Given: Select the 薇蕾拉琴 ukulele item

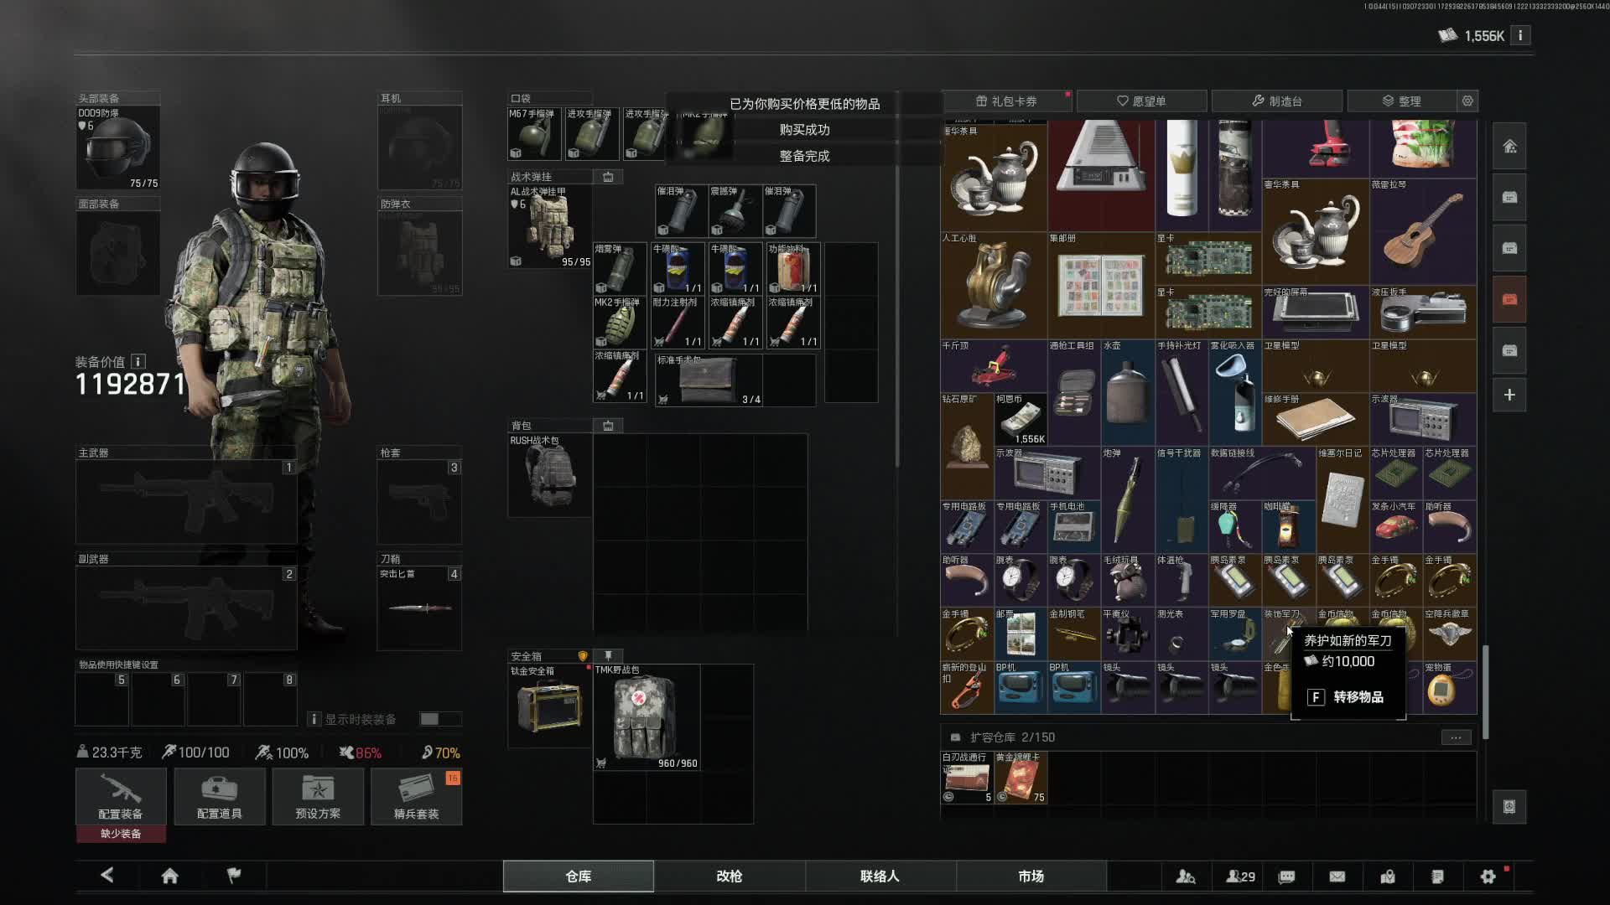Looking at the screenshot, I should 1423,231.
